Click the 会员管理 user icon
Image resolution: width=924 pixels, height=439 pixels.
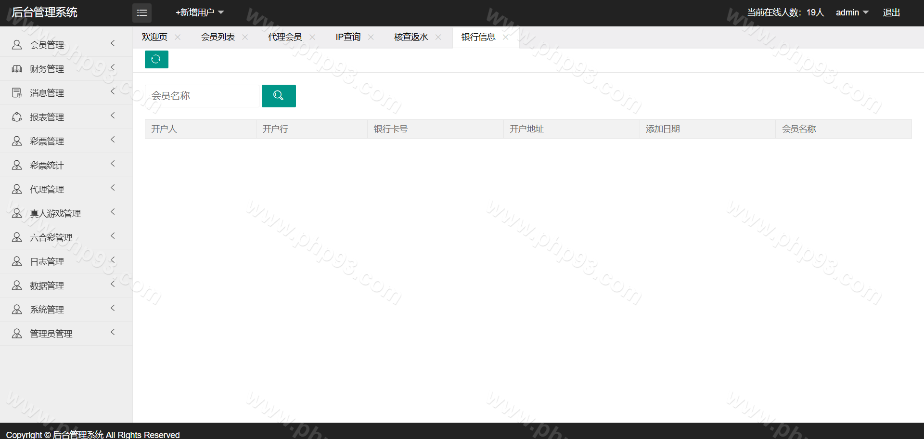tap(17, 45)
